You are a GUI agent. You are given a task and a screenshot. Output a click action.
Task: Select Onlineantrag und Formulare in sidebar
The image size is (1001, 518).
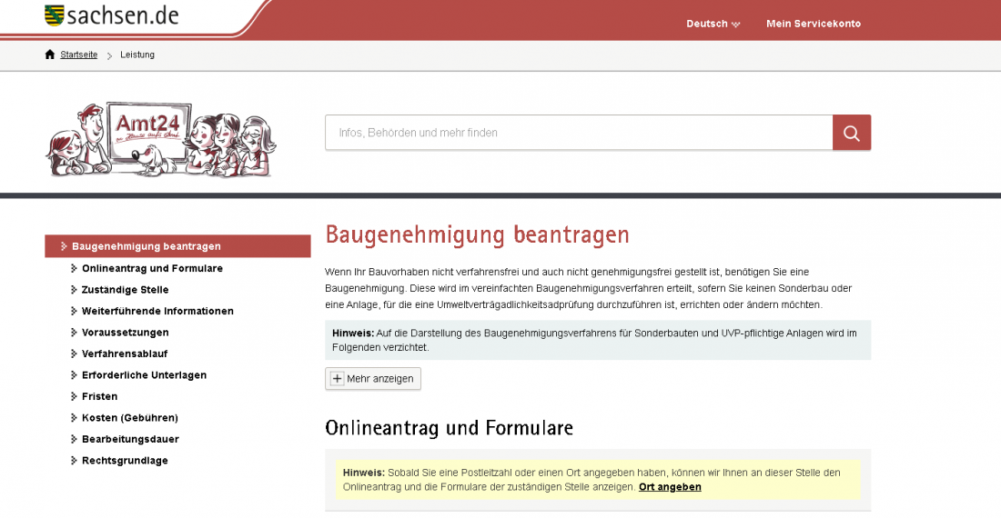pyautogui.click(x=152, y=268)
